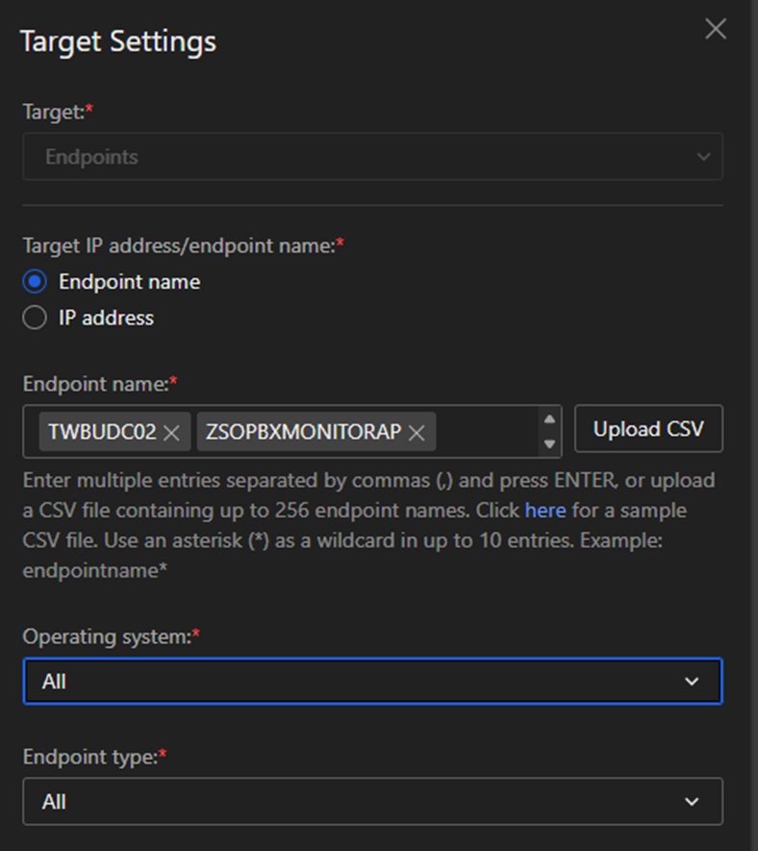758x851 pixels.
Task: Click the 'IP address' radio label text
Action: (106, 318)
